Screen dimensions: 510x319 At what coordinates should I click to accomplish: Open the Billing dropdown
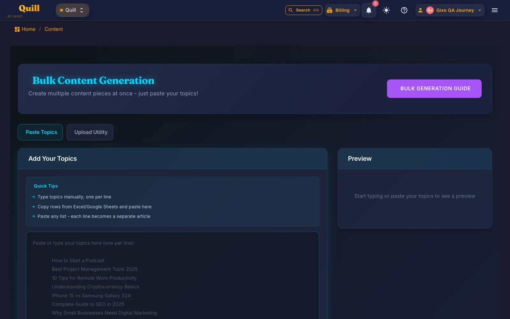(342, 10)
